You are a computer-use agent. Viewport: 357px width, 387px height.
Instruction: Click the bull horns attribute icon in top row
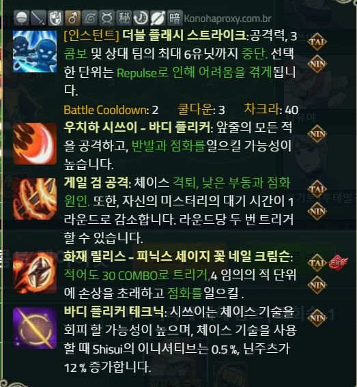coord(106,18)
